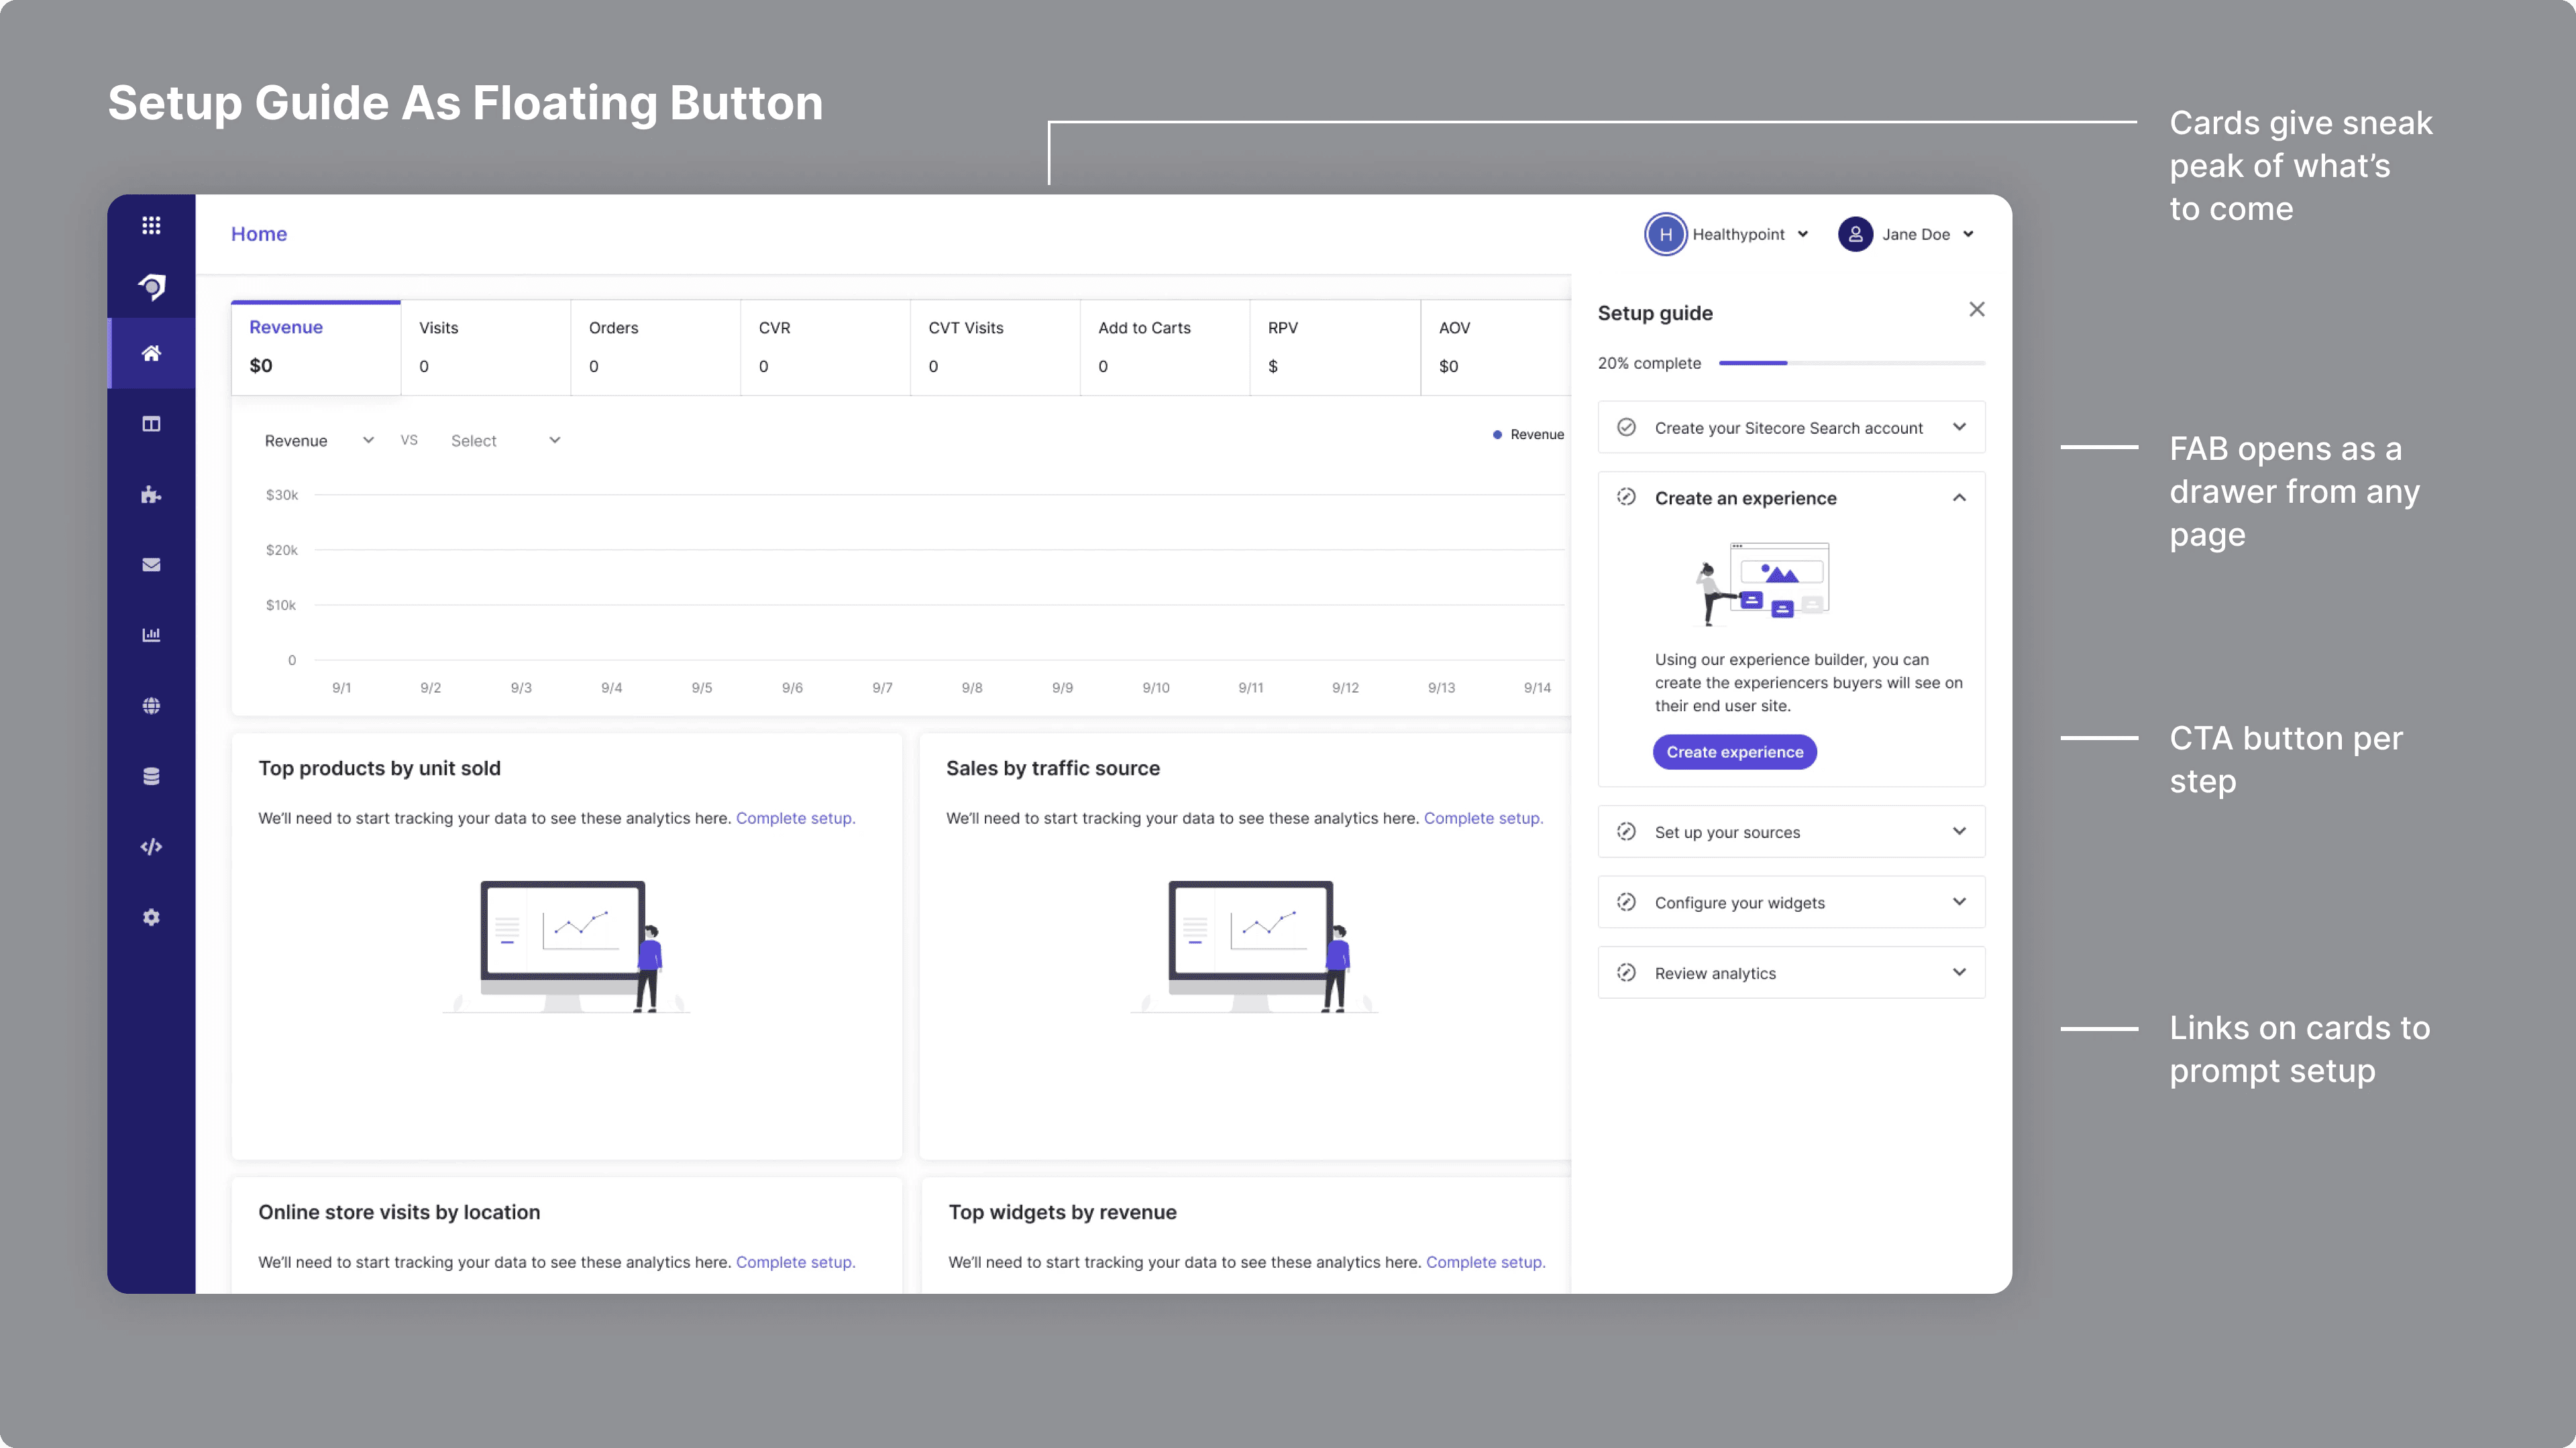The height and width of the screenshot is (1448, 2576).
Task: Open the app launcher grid icon
Action: pos(151,225)
